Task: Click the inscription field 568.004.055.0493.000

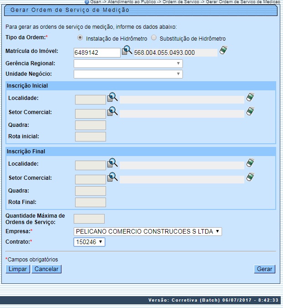Action: (x=176, y=52)
